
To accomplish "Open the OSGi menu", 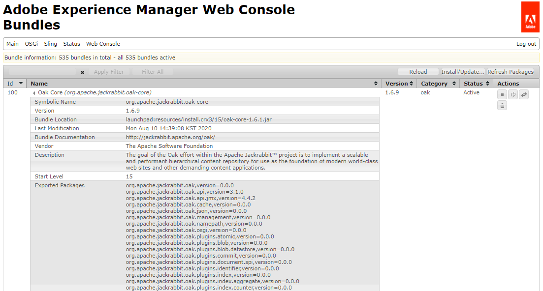I will [x=31, y=44].
